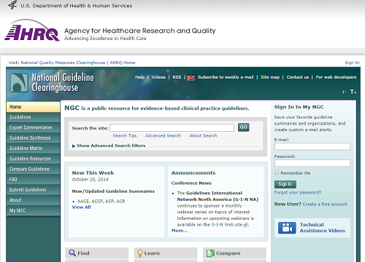Screen dimensions: 365x262
Task: Click the Compare panel heading
Action: pyautogui.click(x=228, y=253)
